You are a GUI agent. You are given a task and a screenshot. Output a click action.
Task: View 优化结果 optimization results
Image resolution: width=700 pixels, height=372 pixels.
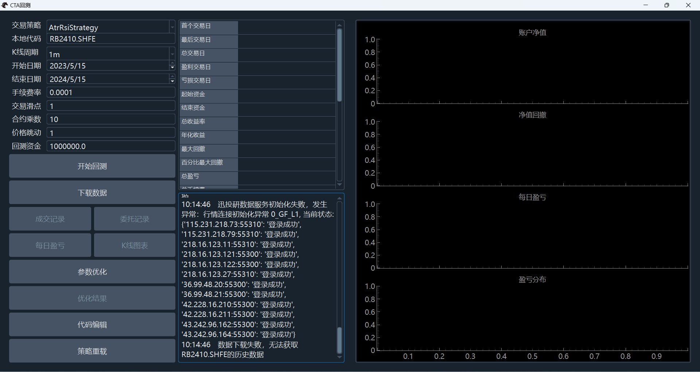click(x=92, y=298)
